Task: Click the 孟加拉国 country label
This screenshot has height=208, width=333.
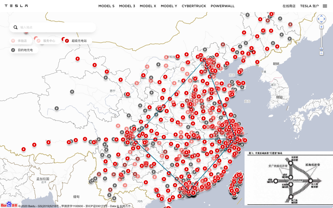Action: point(43,179)
